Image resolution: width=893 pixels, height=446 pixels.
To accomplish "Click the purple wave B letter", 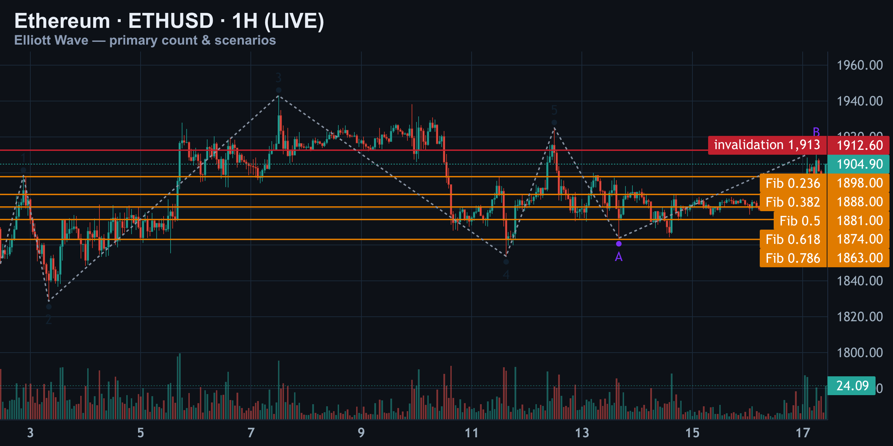I will coord(816,132).
